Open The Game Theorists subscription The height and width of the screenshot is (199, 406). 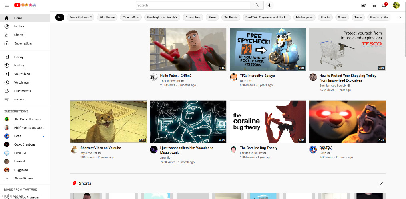pos(25,119)
